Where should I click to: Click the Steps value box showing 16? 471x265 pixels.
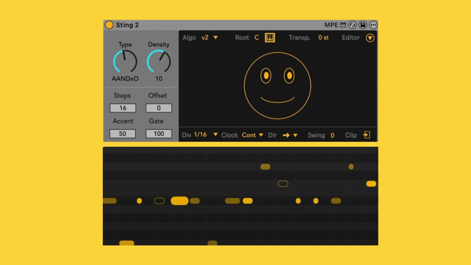coord(123,108)
